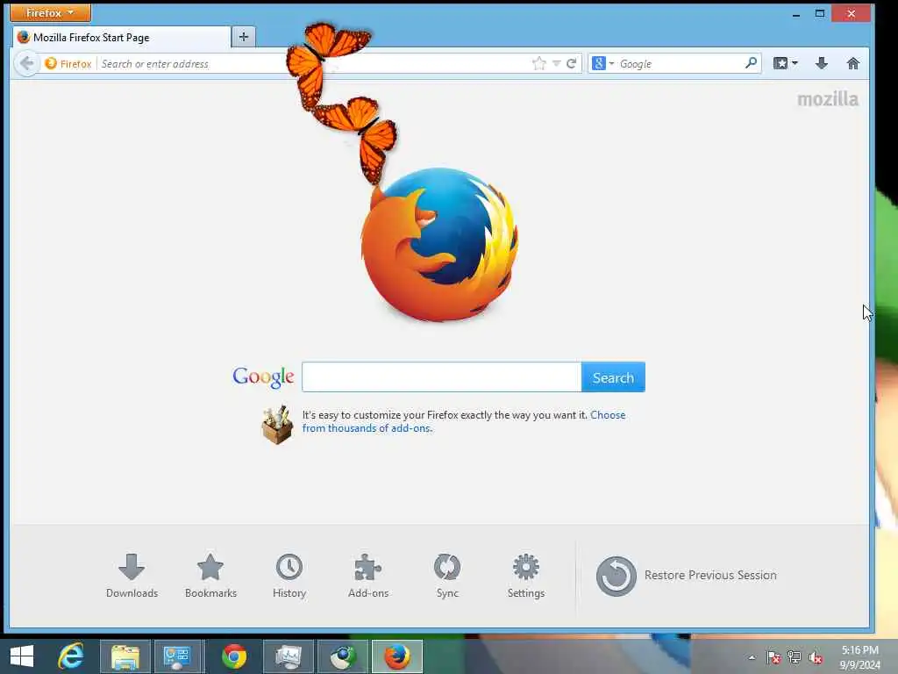
Task: Switch to Firefox taskbar button
Action: coord(397,656)
